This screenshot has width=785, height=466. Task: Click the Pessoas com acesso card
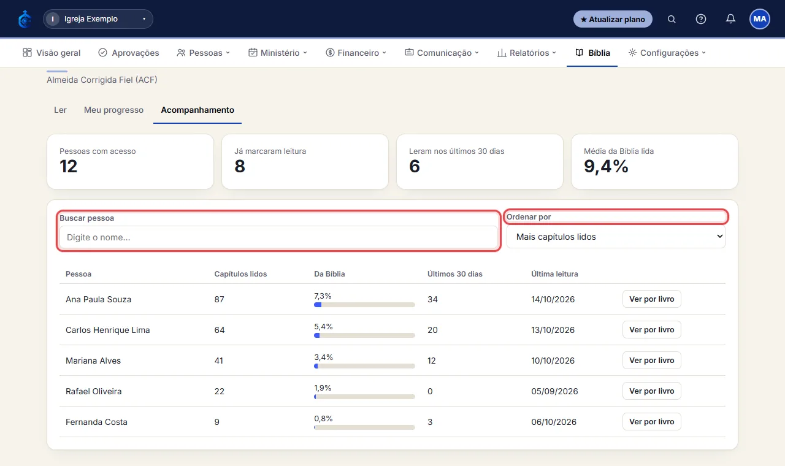[x=131, y=162]
